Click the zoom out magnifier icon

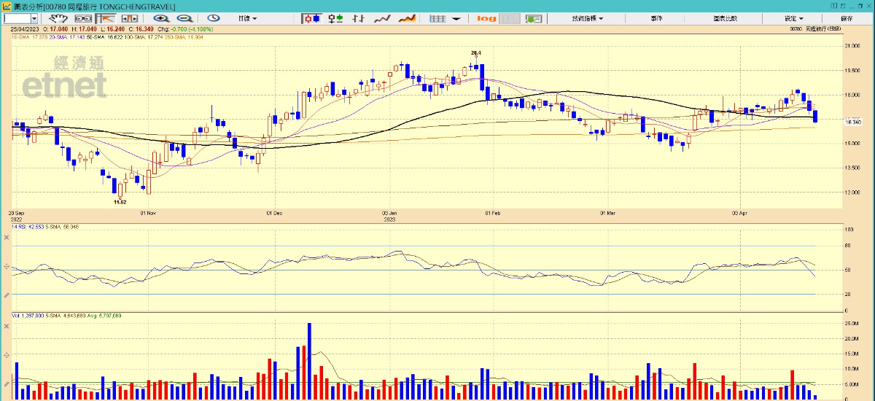pyautogui.click(x=184, y=18)
